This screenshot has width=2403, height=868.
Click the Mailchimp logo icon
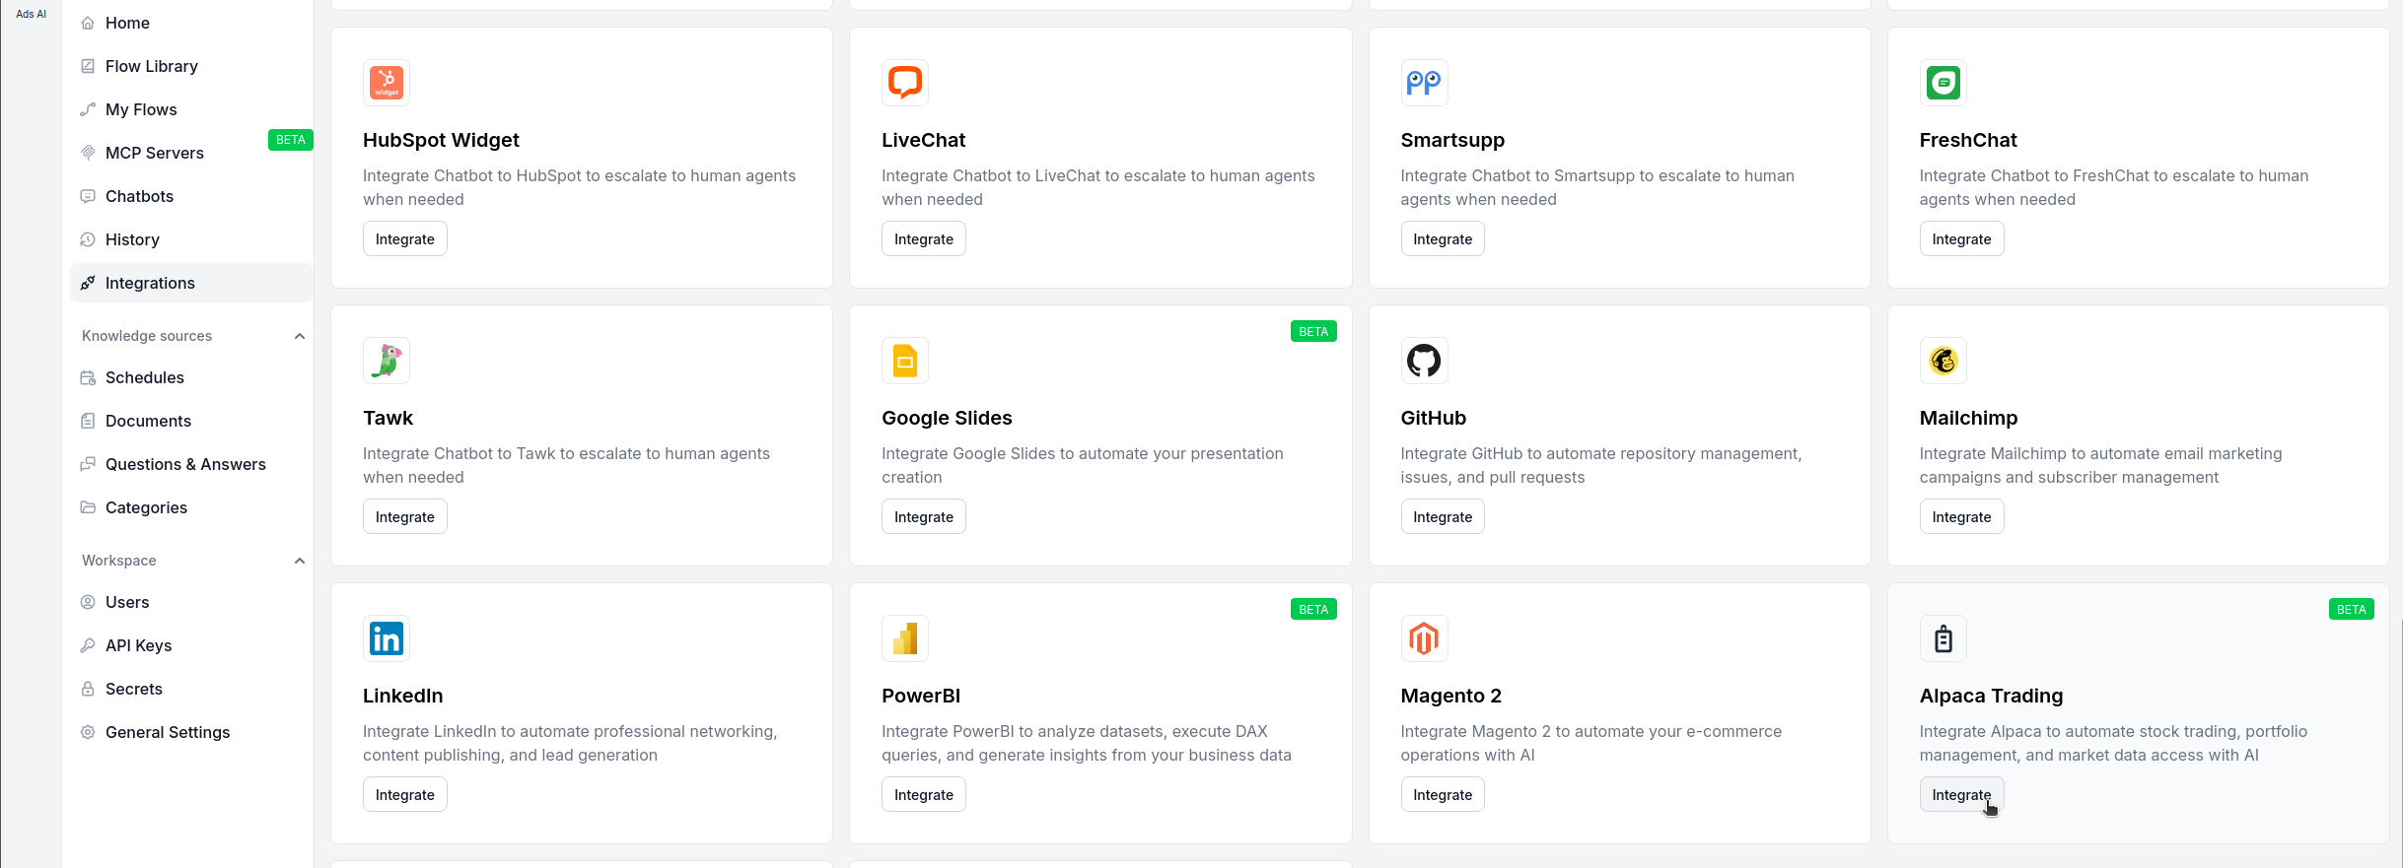coord(1943,361)
